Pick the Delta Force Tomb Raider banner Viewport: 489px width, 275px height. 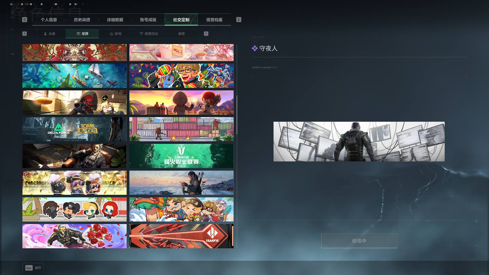(74, 129)
